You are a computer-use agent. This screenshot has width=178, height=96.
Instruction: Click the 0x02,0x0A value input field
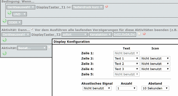tap(125, 34)
